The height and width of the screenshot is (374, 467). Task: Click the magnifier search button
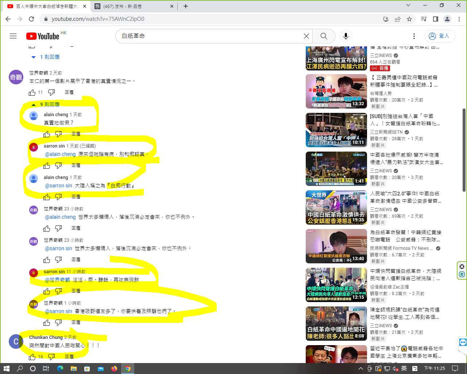(x=324, y=36)
